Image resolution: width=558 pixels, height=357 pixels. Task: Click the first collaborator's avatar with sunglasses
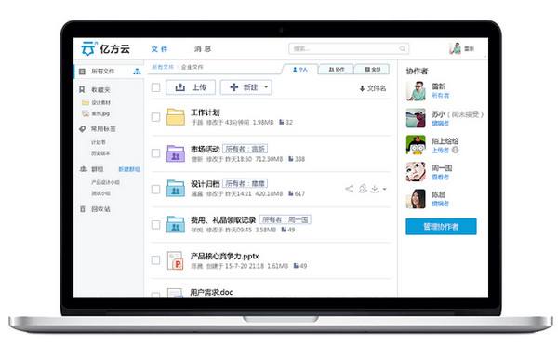point(416,91)
